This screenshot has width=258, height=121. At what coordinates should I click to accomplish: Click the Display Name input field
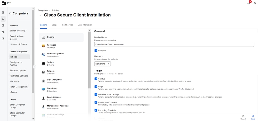pyautogui.click(x=174, y=45)
